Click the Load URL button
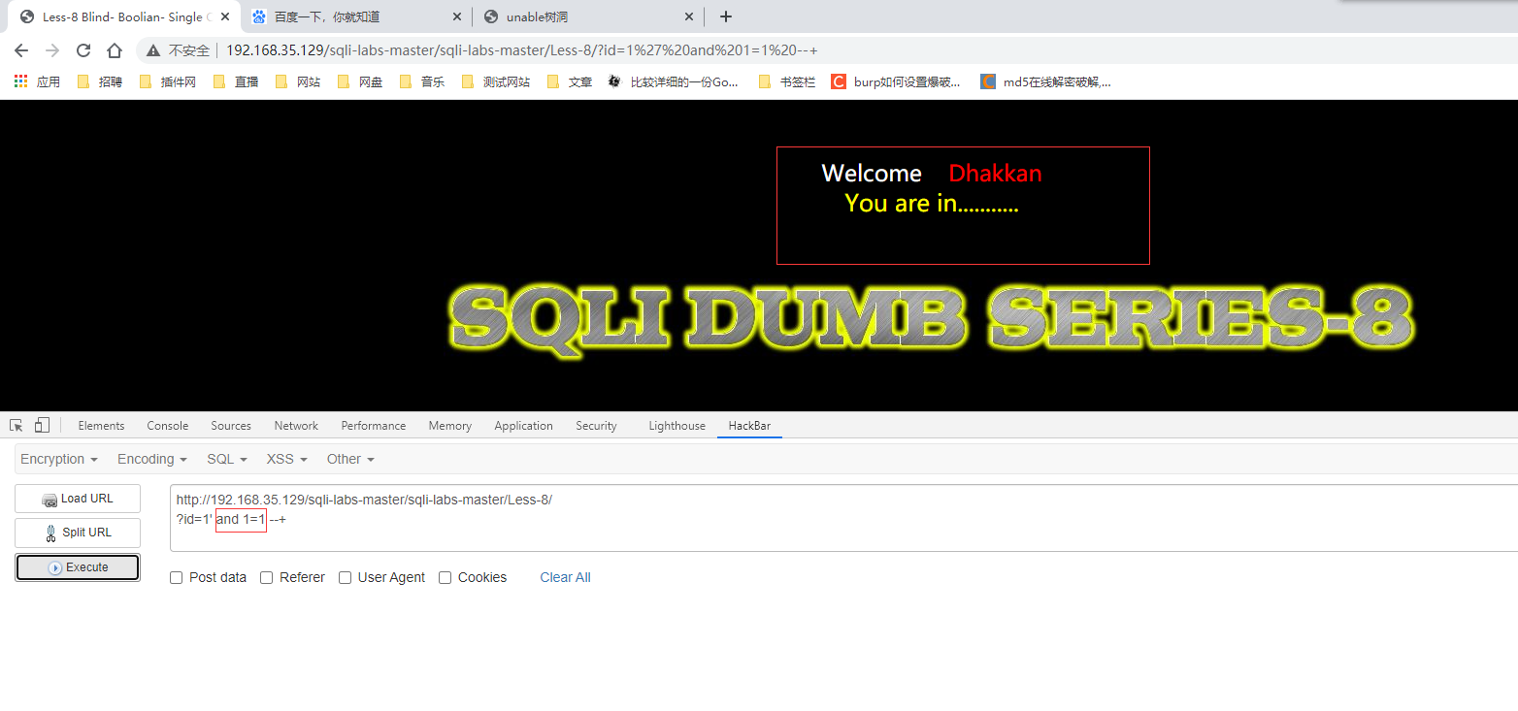 coord(78,499)
